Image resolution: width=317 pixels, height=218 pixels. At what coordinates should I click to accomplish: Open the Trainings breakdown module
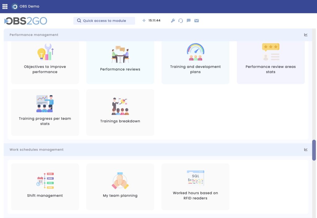[x=120, y=113]
